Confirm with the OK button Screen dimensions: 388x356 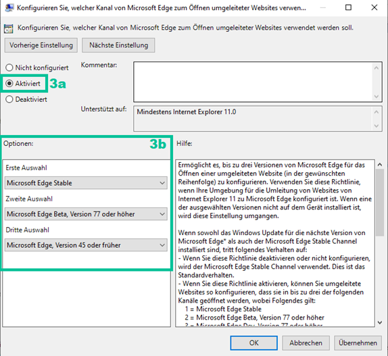coord(254,343)
